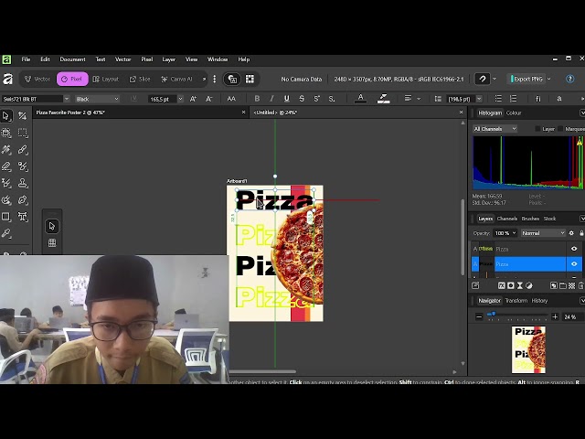Open the All Channels dropdown
Viewport: 585px width, 439px height.
tap(495, 129)
